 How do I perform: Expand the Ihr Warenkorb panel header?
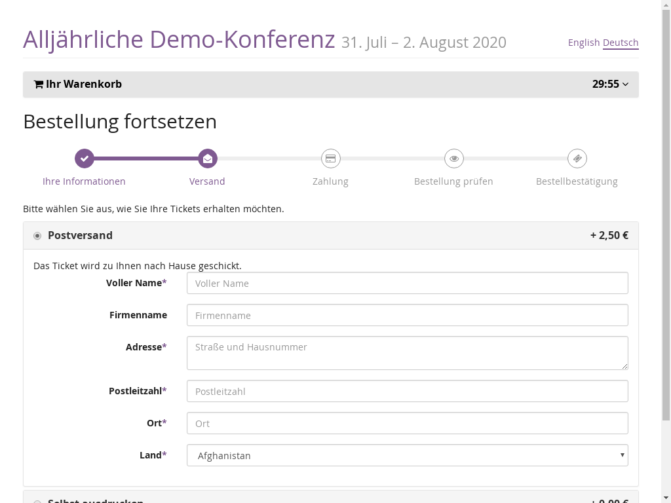point(83,84)
